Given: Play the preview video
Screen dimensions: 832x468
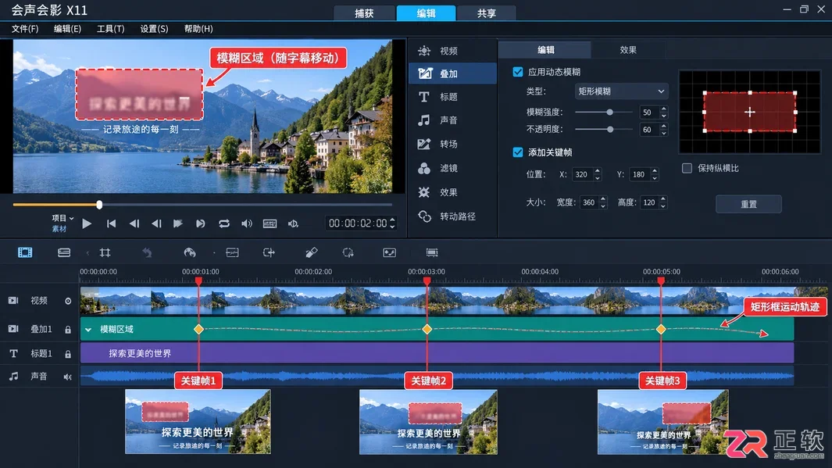Looking at the screenshot, I should [87, 224].
